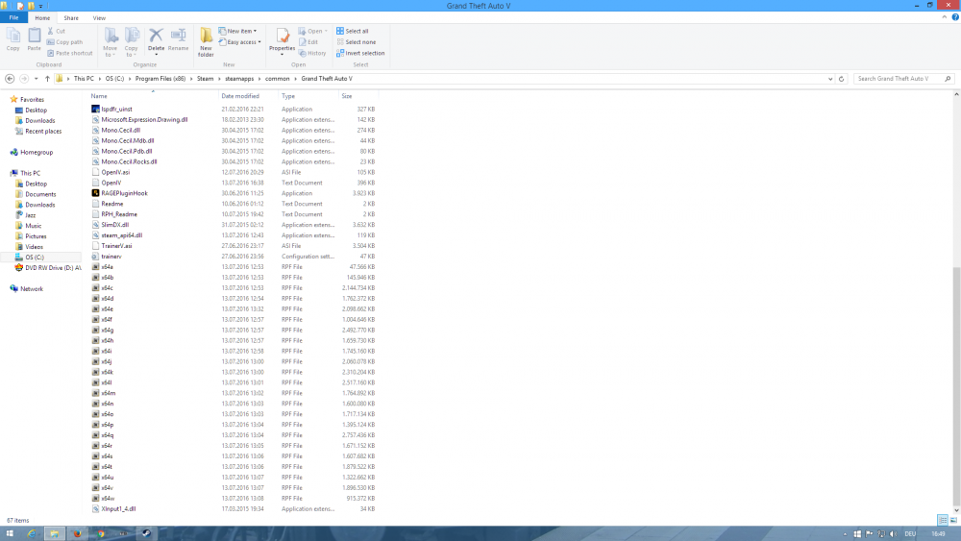Open the Move to dropdown
Screen dimensions: 961x541
(x=111, y=42)
